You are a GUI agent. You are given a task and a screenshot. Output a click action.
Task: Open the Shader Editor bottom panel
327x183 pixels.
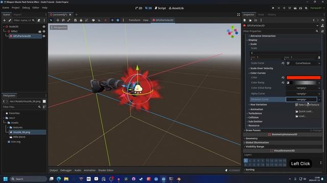point(106,170)
